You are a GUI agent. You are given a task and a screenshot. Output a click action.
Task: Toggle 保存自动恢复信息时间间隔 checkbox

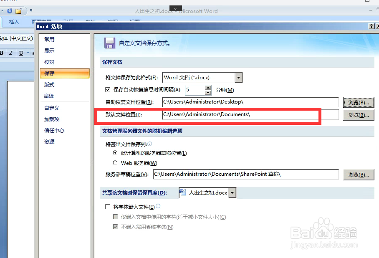[108, 89]
